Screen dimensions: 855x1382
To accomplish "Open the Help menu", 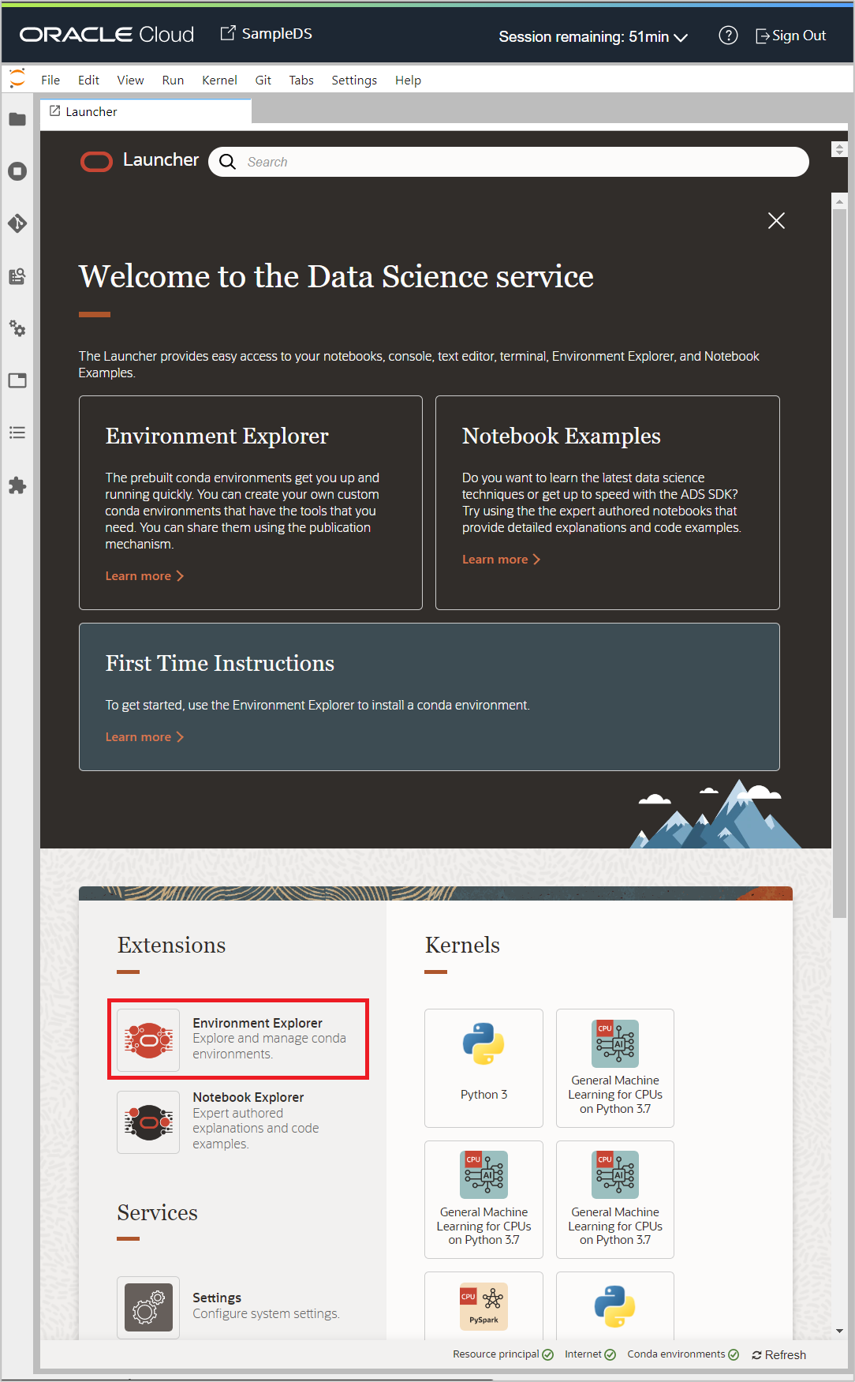I will coord(408,80).
